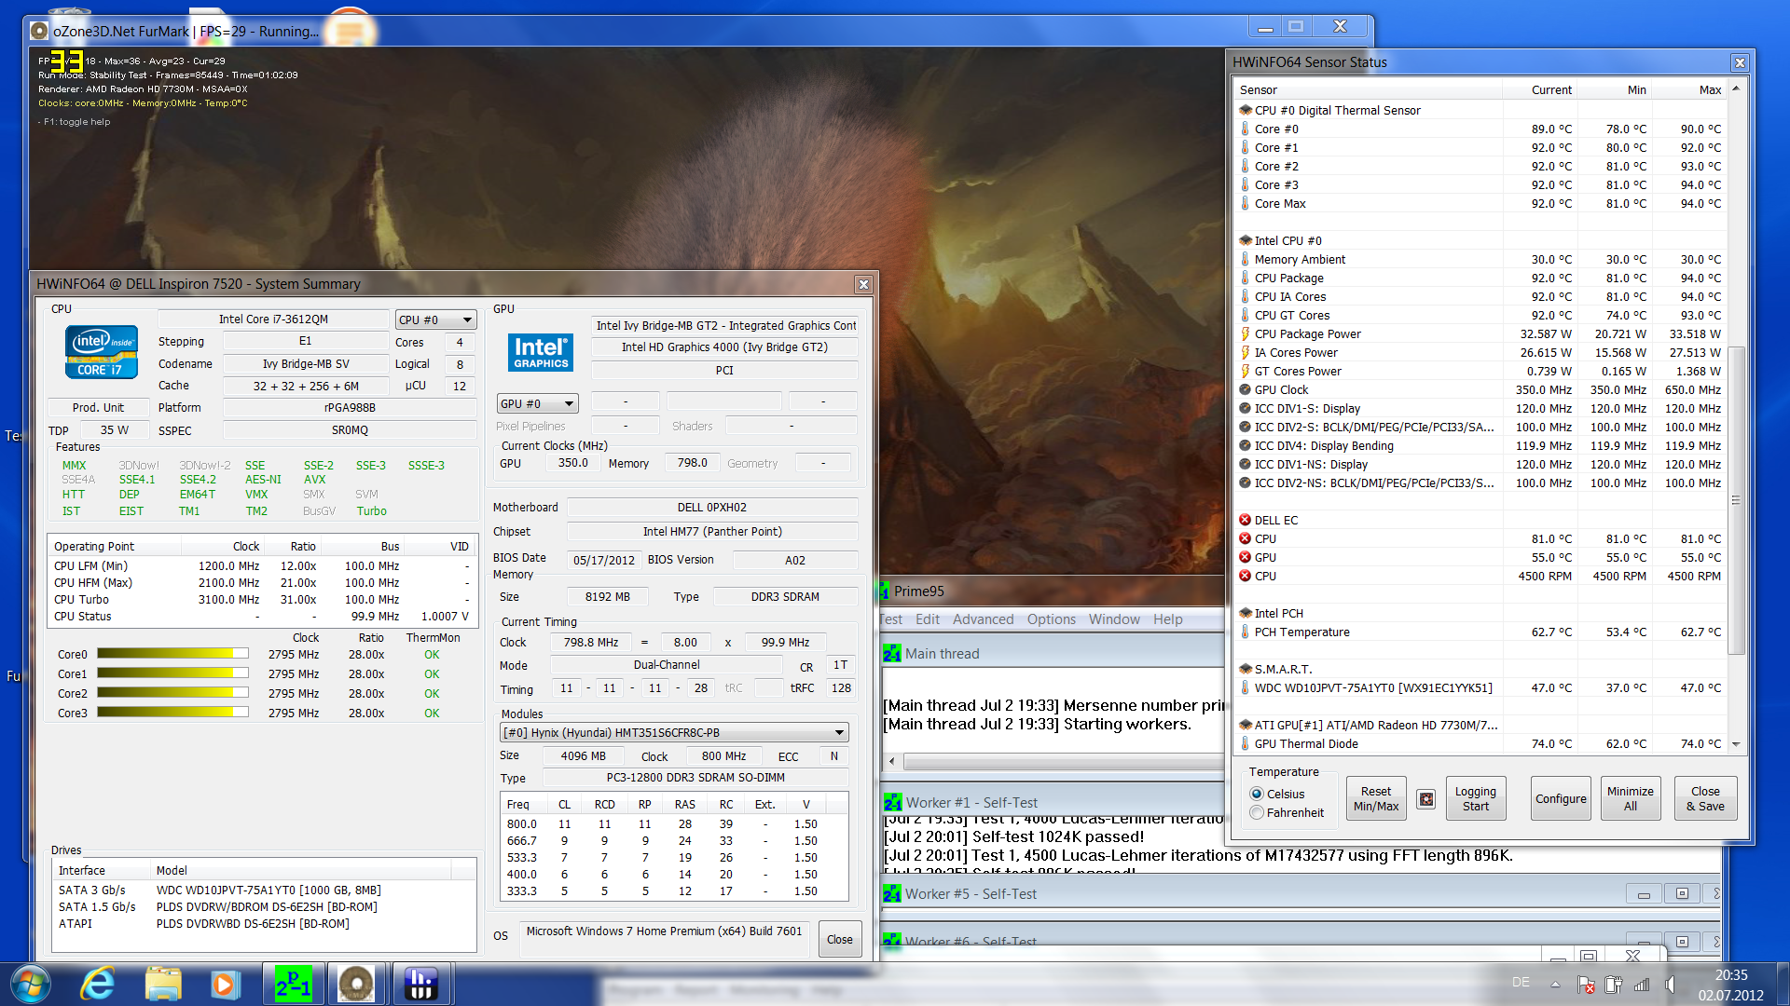Click the Prime95 window title icon

[x=884, y=591]
